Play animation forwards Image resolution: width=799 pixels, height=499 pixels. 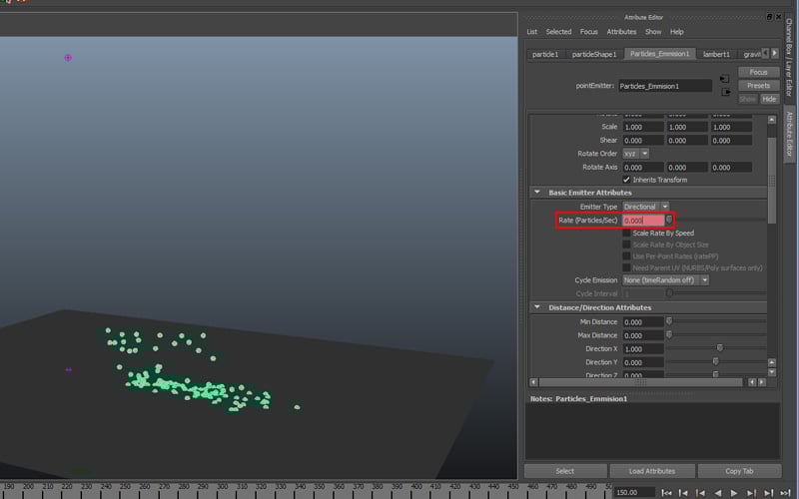point(734,492)
